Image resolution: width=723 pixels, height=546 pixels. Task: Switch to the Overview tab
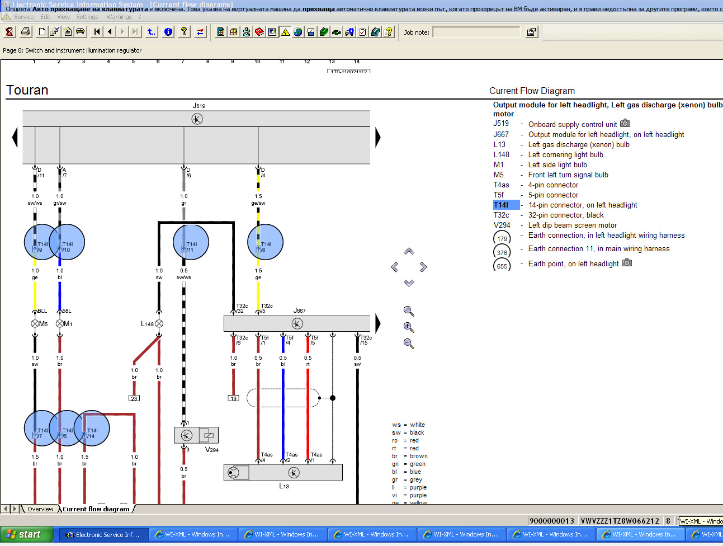click(40, 509)
